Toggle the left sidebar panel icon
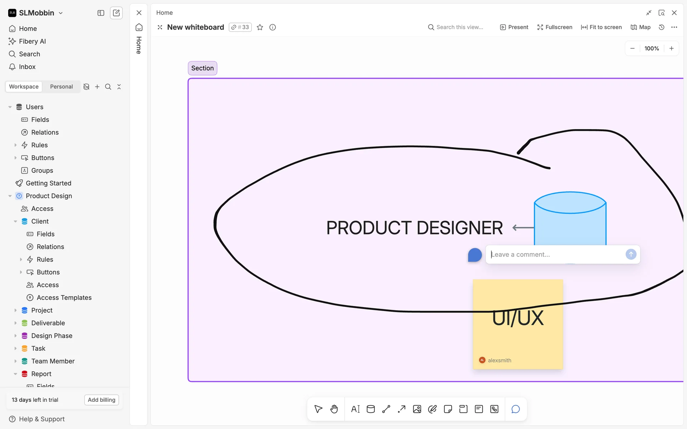 101,13
